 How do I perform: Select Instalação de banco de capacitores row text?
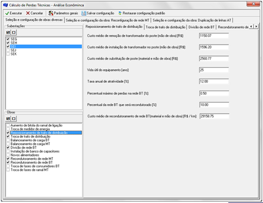click(35, 151)
